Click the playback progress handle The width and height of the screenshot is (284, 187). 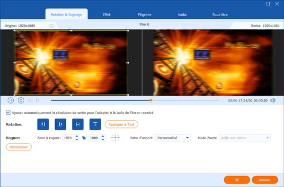[151, 100]
